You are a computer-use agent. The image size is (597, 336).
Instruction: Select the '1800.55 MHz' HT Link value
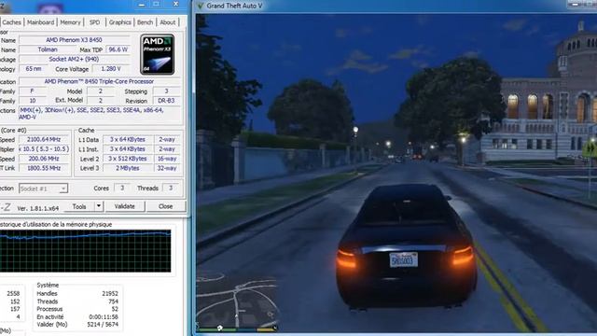pyautogui.click(x=44, y=168)
